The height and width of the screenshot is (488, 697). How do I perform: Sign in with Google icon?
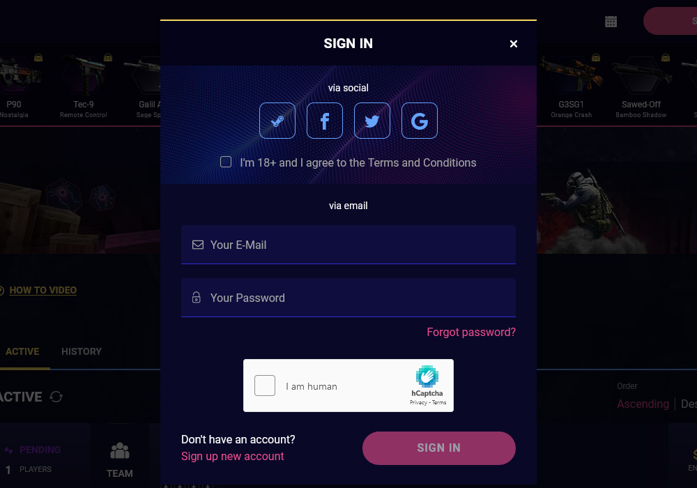420,121
